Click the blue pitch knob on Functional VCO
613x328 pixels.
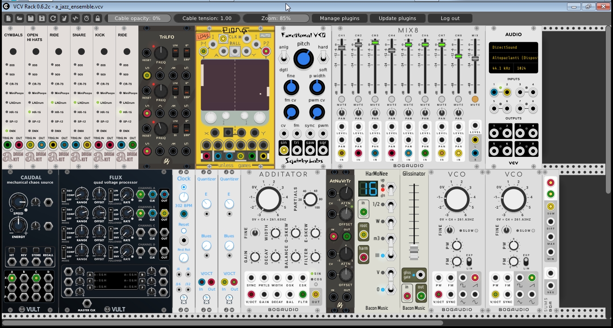click(x=303, y=59)
